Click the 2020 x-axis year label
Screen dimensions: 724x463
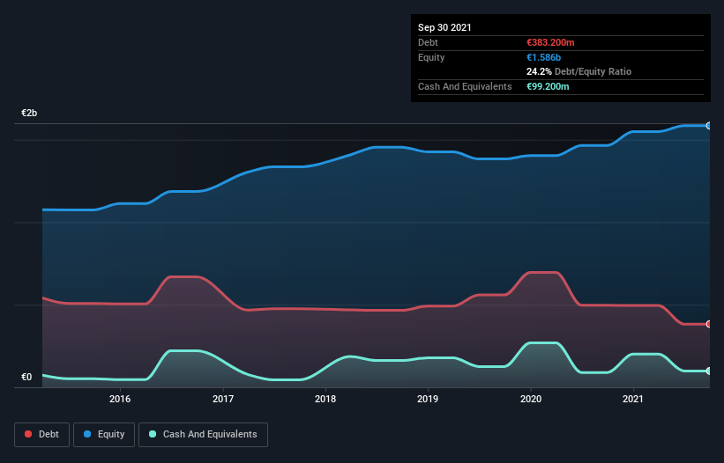531,399
